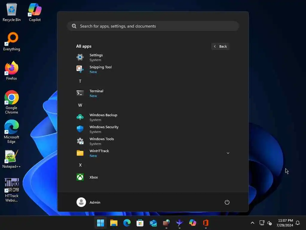The image size is (306, 230).
Task: Click the 'All apps' heading text
Action: pos(84,46)
